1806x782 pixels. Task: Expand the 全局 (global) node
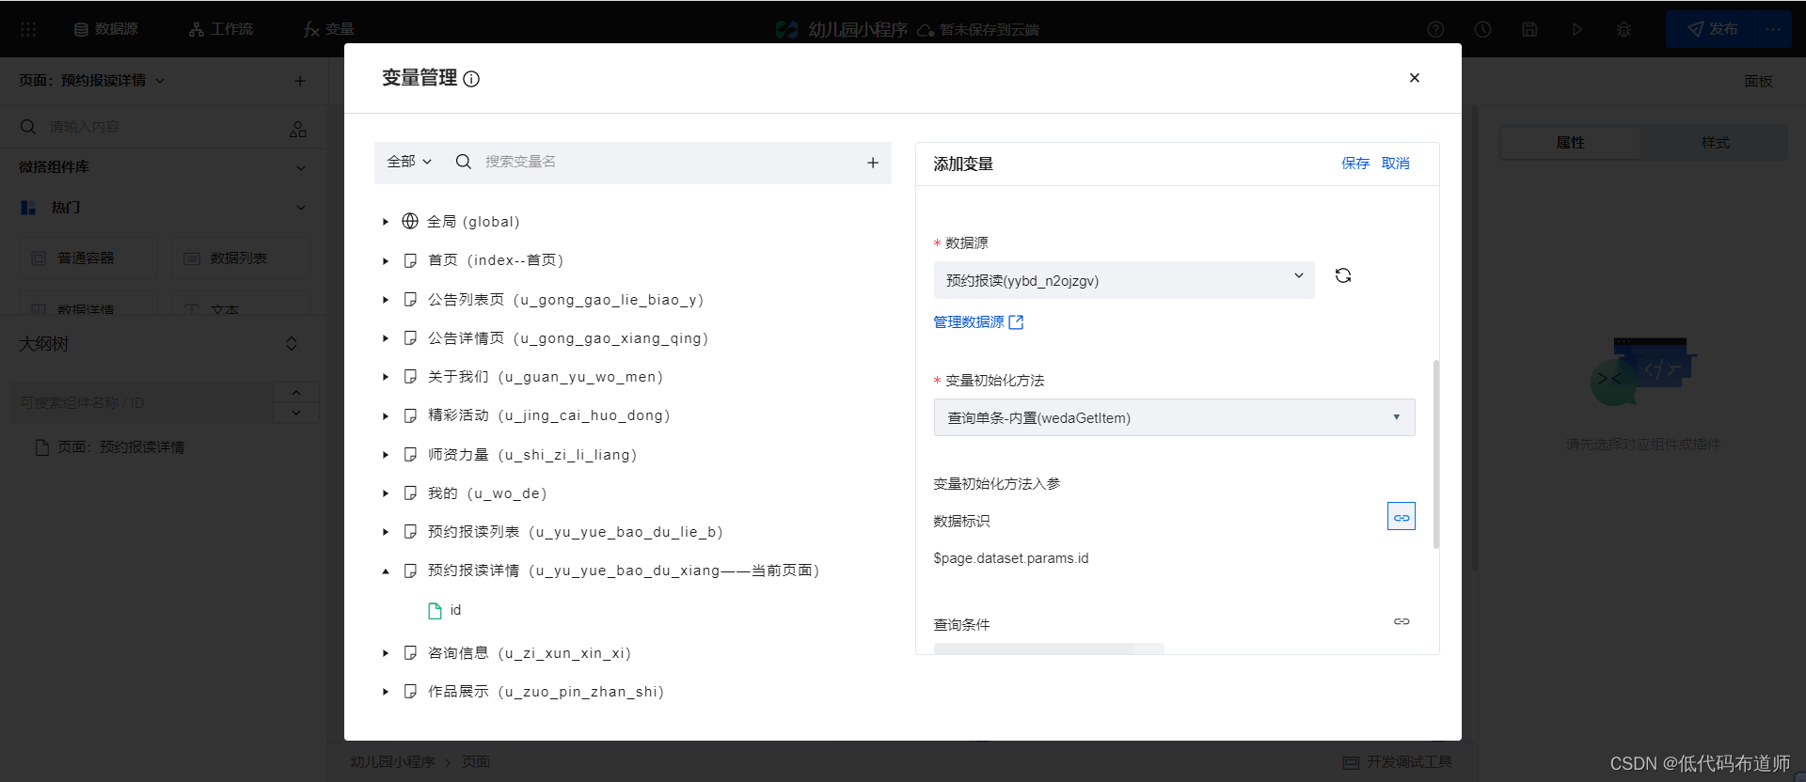(x=386, y=222)
